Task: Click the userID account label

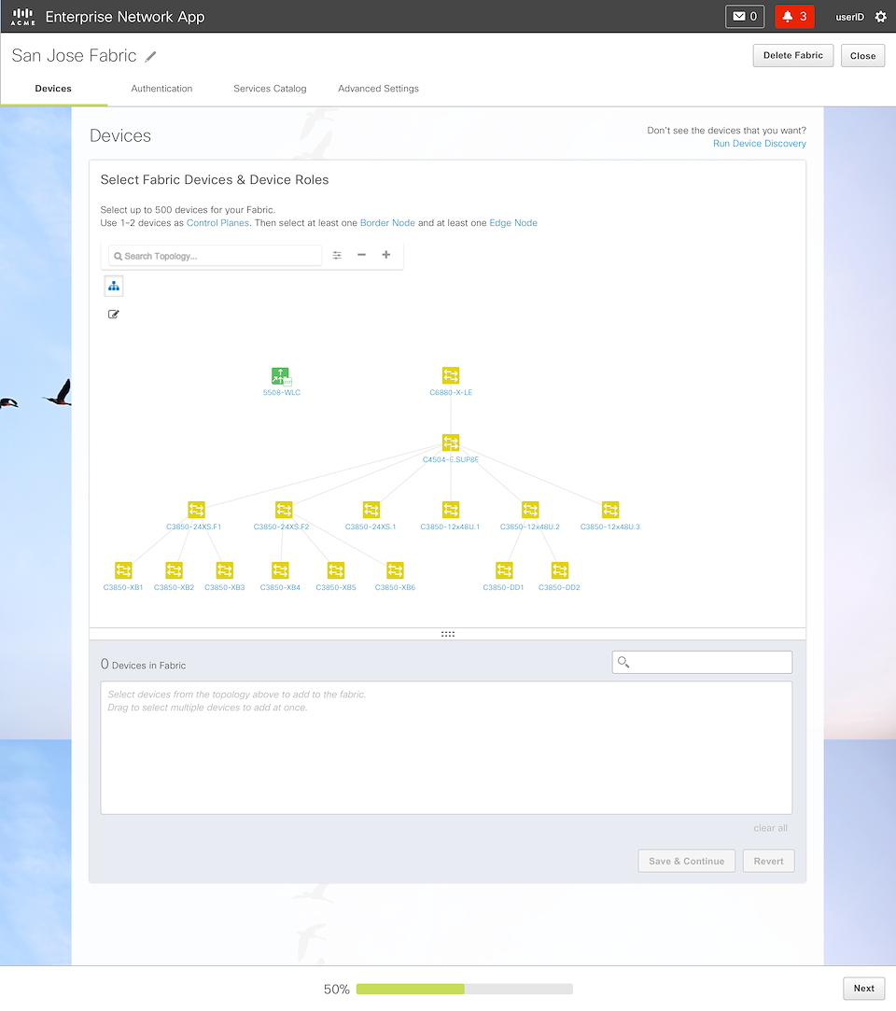Action: tap(849, 17)
